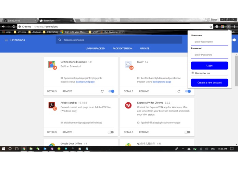Image resolution: width=238 pixels, height=169 pixels.
Task: Click the Login button
Action: [210, 66]
